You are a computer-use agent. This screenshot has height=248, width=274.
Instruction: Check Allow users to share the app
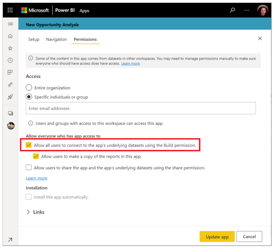pos(29,168)
